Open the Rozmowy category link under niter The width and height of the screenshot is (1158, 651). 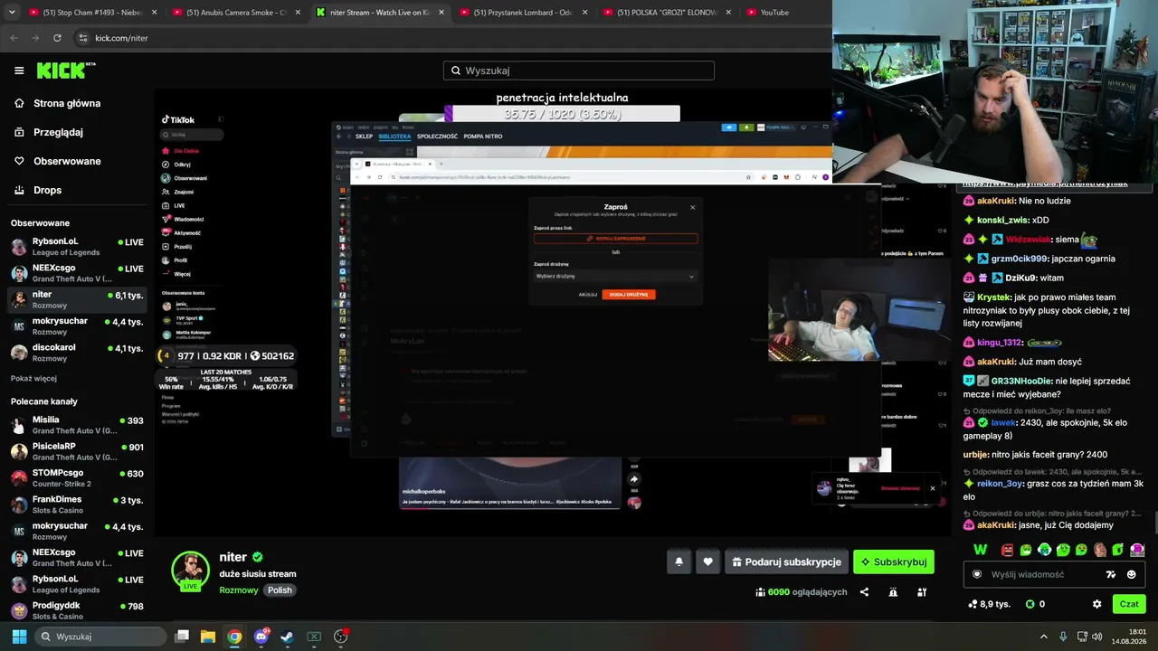click(239, 590)
